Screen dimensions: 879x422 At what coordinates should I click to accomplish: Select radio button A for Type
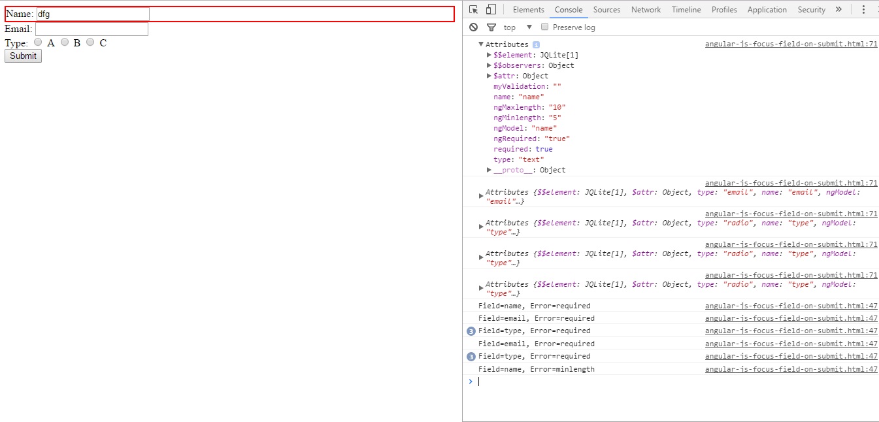38,42
